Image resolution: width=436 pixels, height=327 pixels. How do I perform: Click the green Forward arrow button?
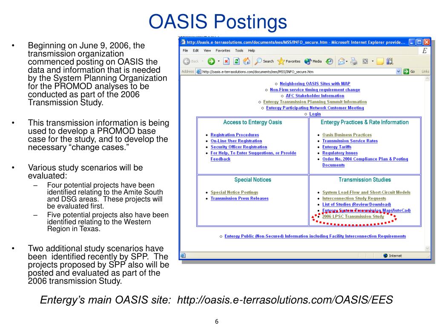click(211, 61)
